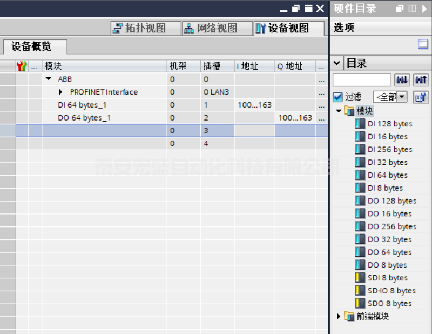Select the search-down binoculars icon

[402, 79]
